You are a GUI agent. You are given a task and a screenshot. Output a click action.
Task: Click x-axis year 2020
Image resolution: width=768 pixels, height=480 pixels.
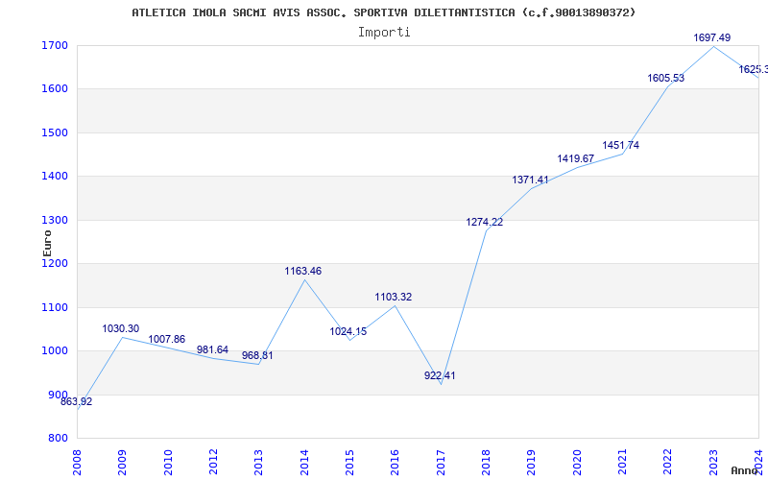[577, 463]
